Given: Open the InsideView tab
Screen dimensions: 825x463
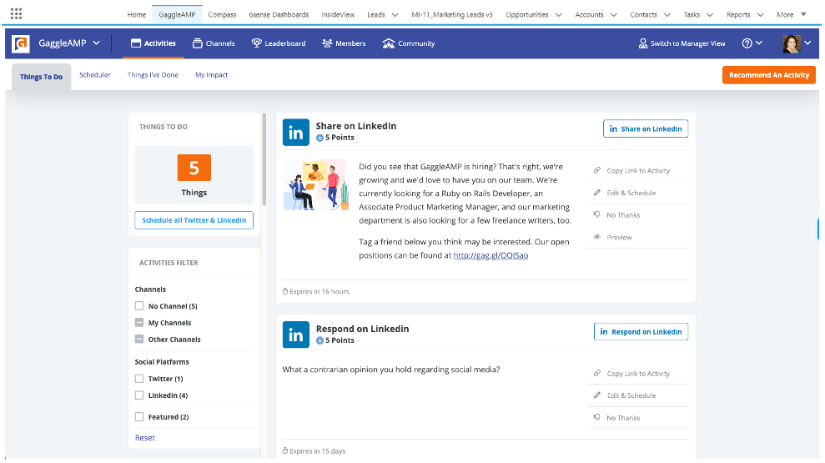Looking at the screenshot, I should pos(338,15).
